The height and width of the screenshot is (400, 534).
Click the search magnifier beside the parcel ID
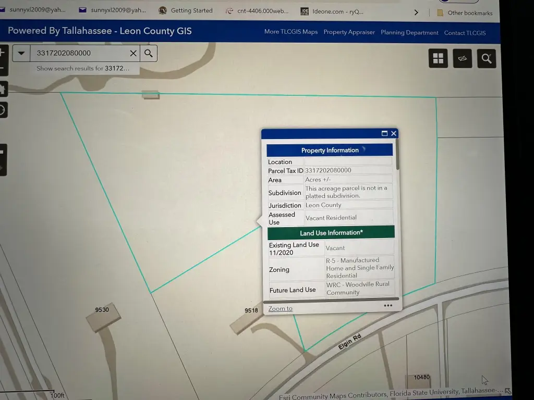149,53
